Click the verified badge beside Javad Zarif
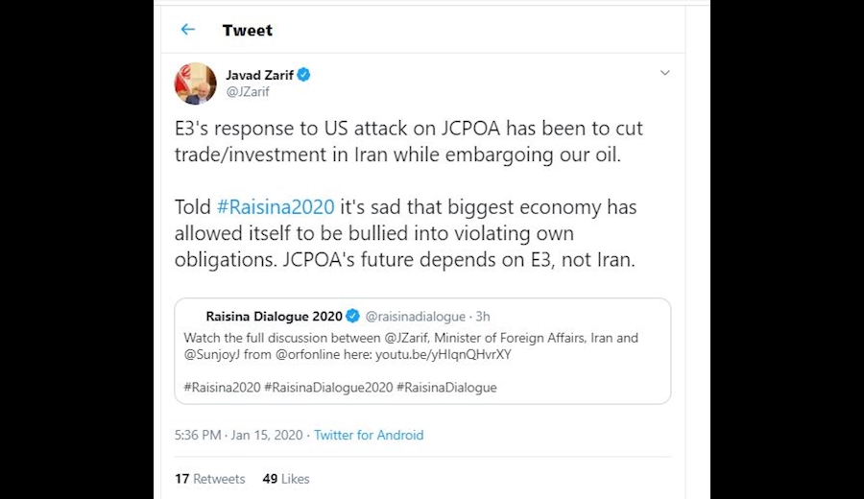864x499 pixels. coord(303,75)
